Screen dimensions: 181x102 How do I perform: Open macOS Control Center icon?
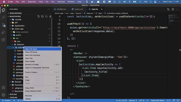point(155,2)
